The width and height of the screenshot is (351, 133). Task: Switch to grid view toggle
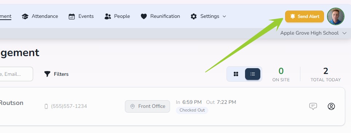pos(236,74)
